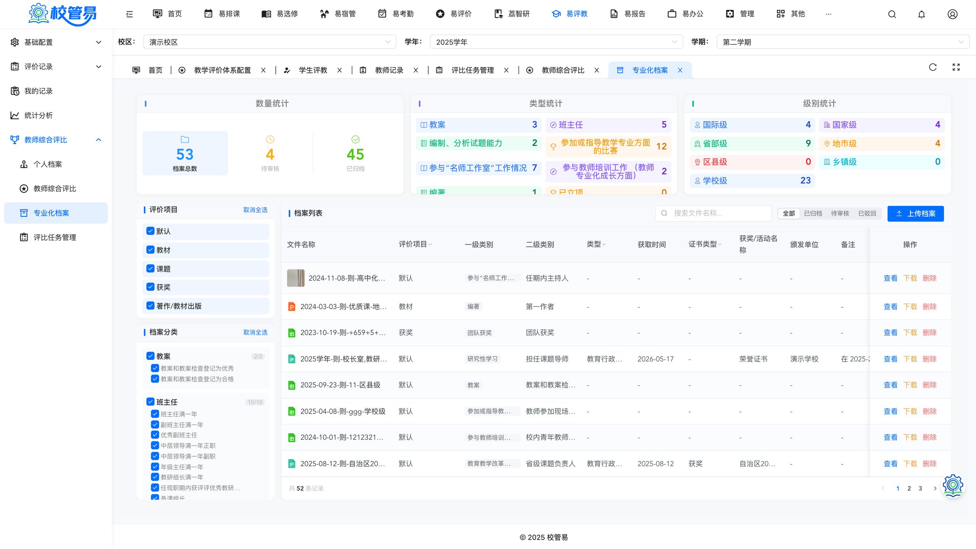The height and width of the screenshot is (549, 976).
Task: Click the 已归档 checkmark icon
Action: [x=355, y=139]
